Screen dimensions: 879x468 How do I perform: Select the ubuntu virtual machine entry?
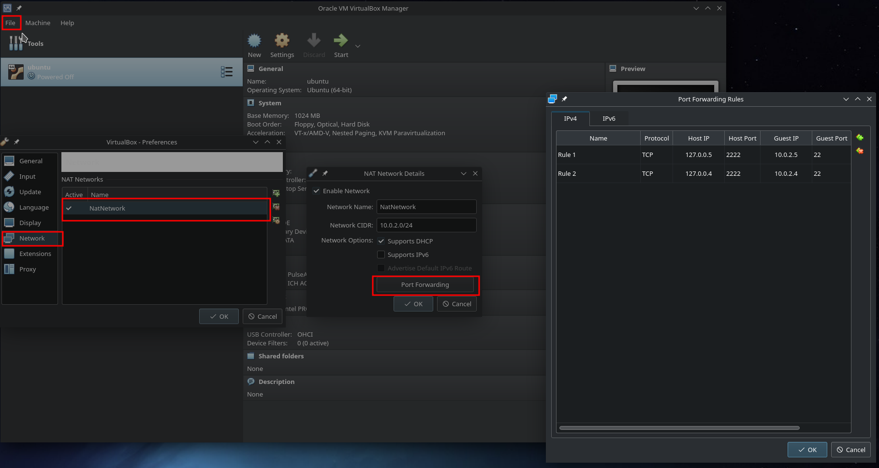pos(121,72)
